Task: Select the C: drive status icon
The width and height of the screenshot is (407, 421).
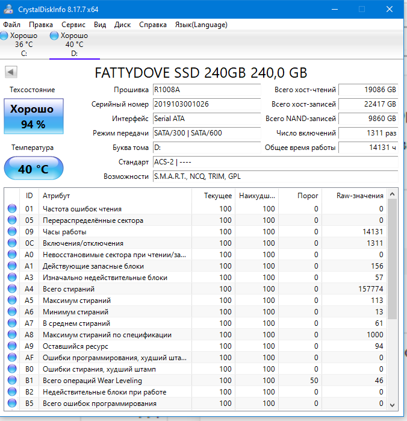Action: tap(4, 36)
